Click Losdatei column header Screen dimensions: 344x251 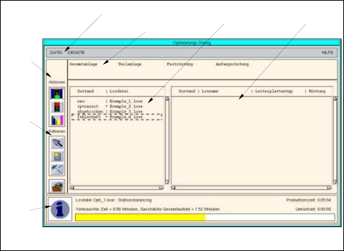point(119,91)
